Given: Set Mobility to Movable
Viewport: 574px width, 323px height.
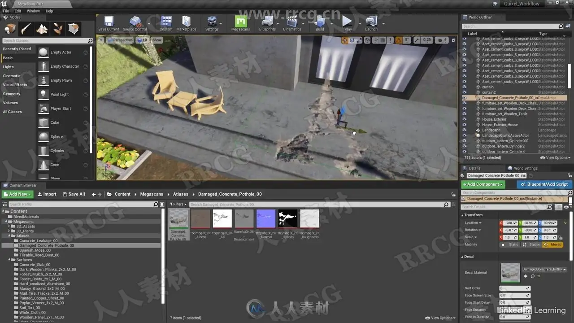Looking at the screenshot, I should click(552, 244).
